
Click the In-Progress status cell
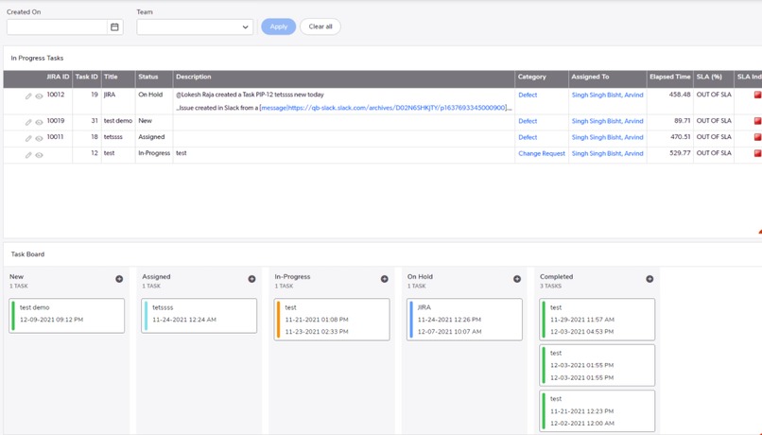154,153
